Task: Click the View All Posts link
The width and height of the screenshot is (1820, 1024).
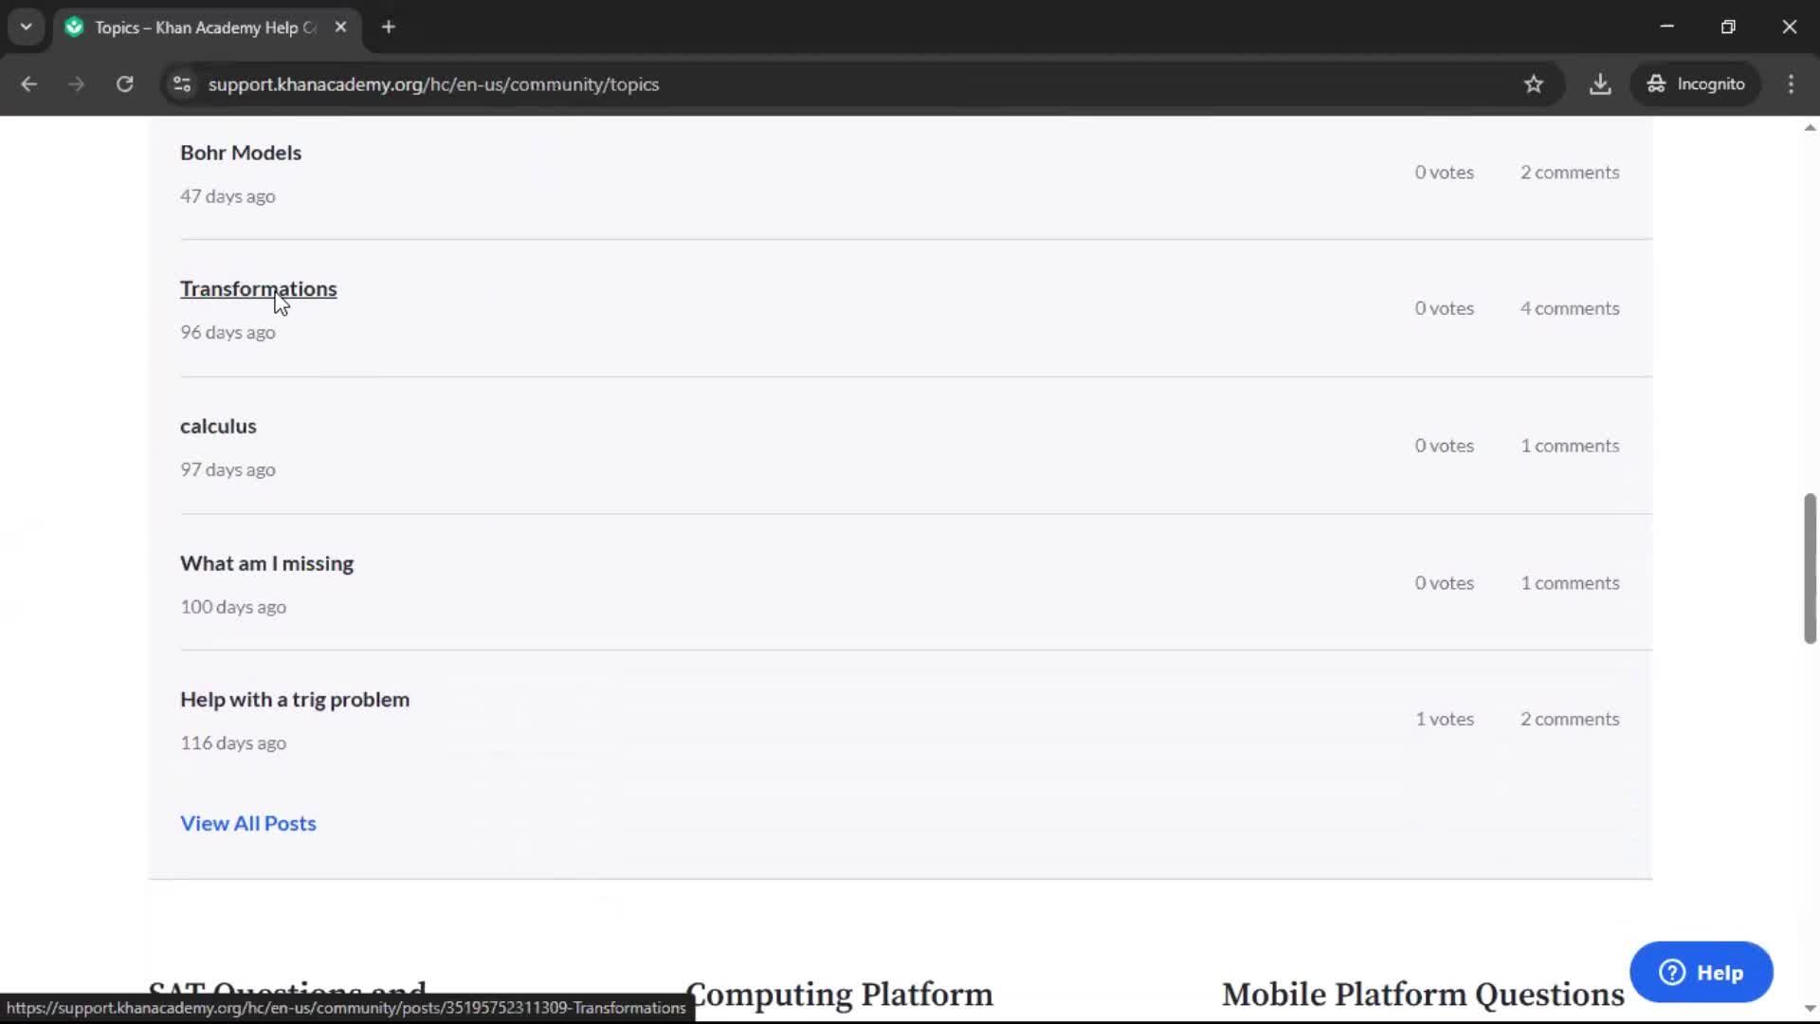Action: 248,824
